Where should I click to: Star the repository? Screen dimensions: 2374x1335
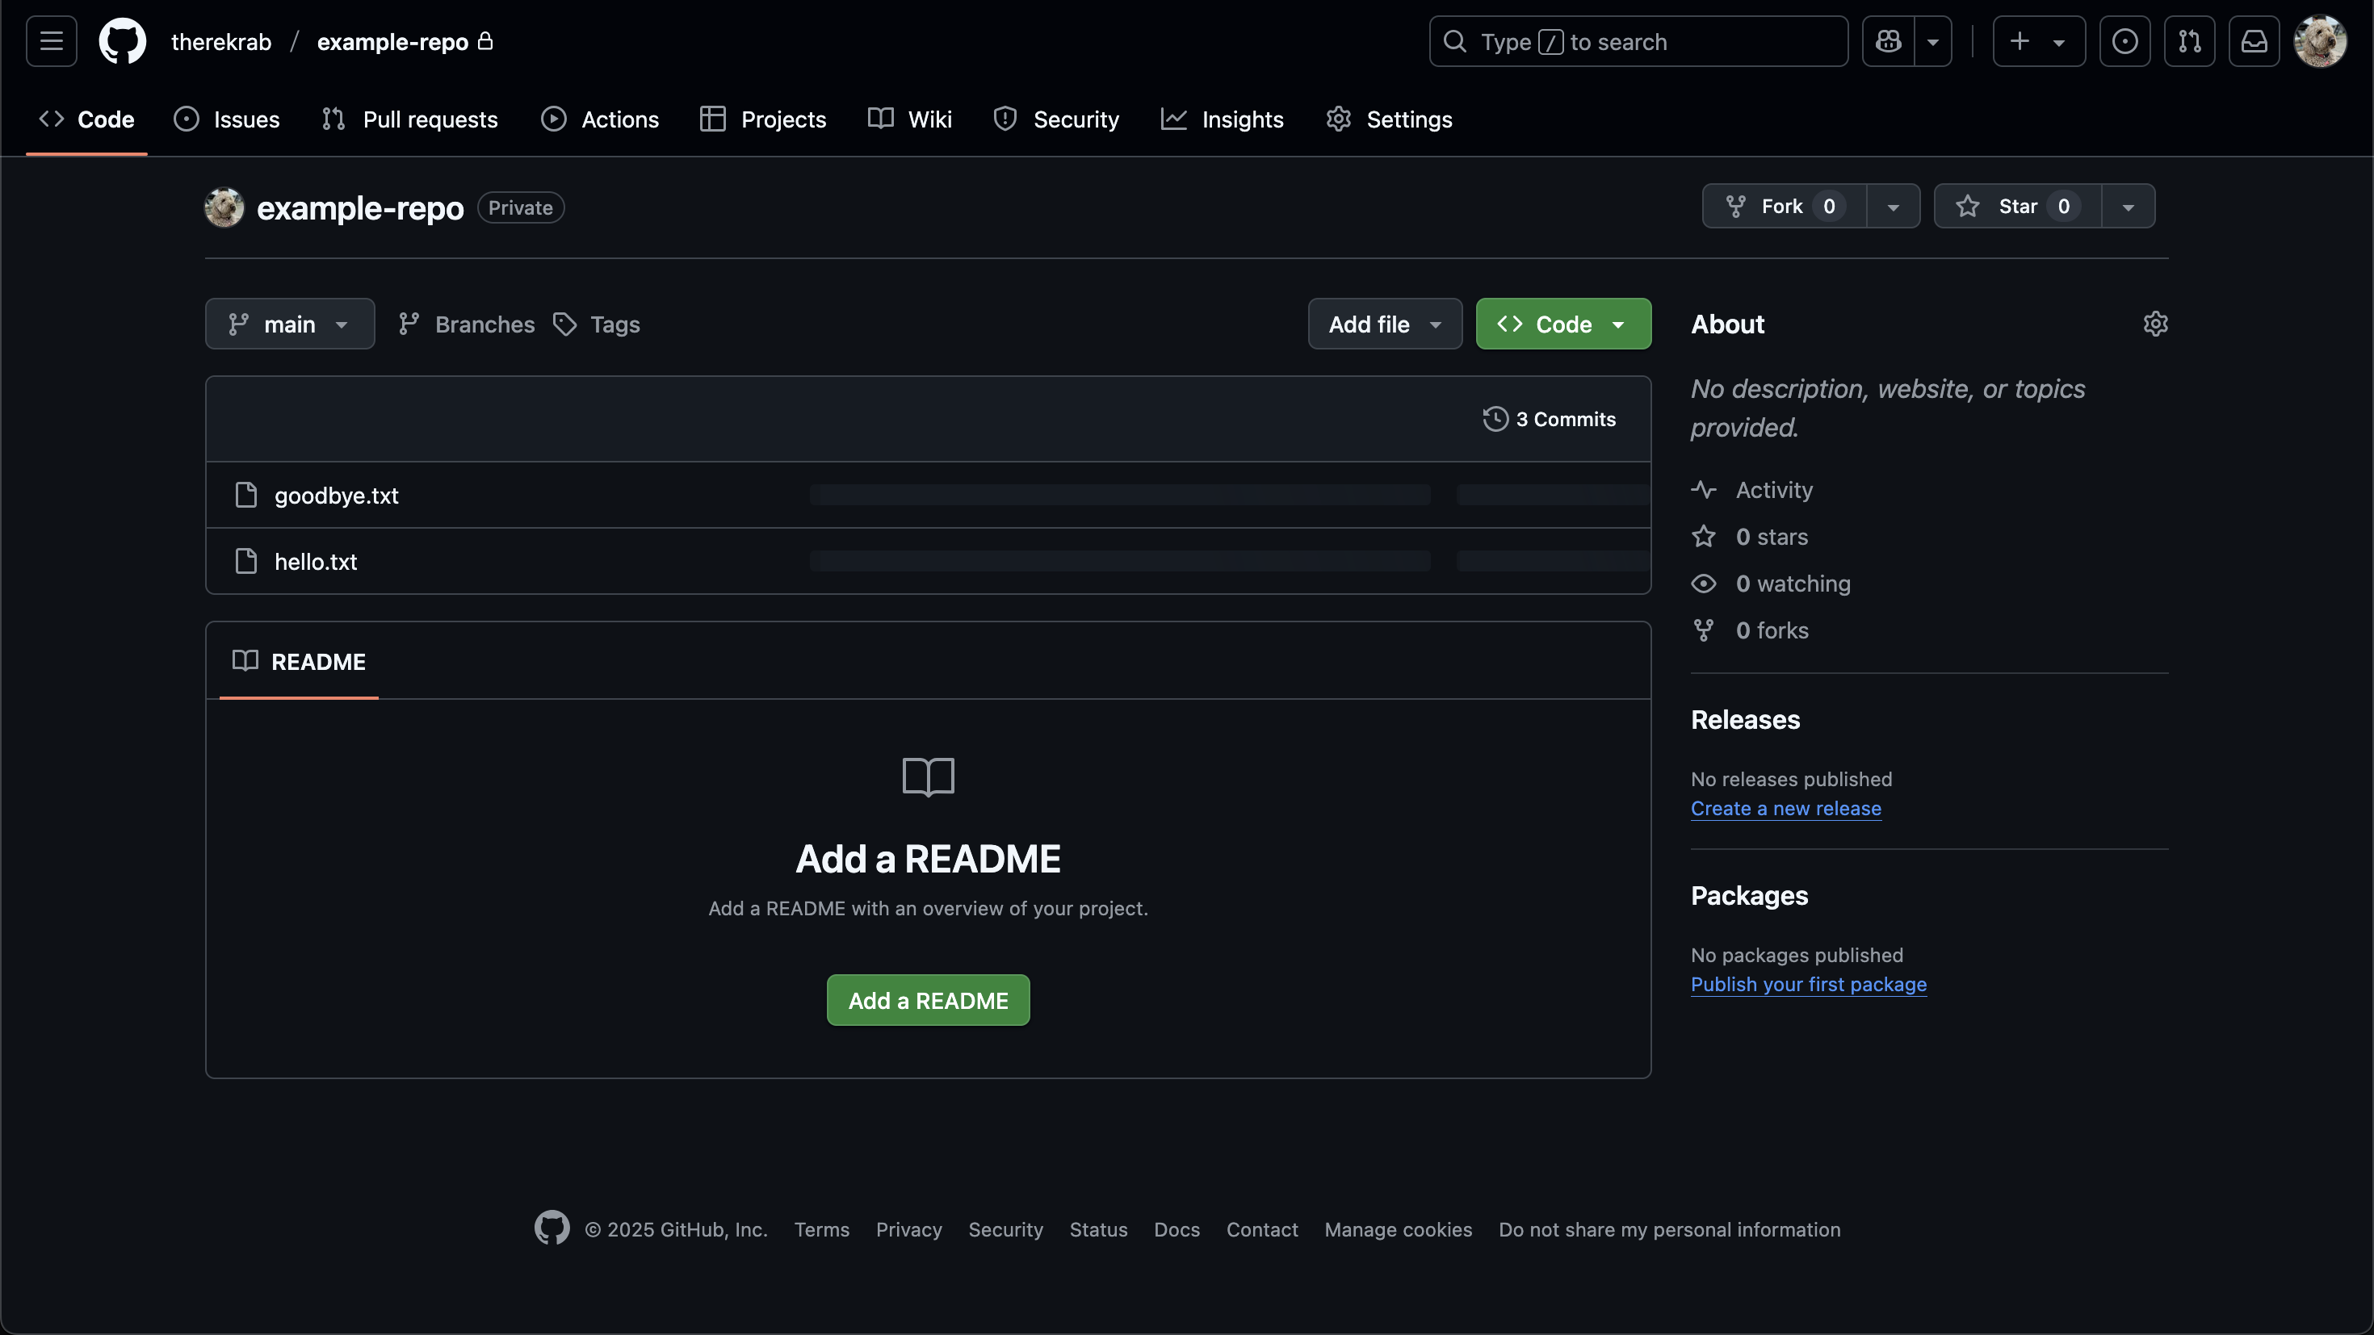[2018, 207]
